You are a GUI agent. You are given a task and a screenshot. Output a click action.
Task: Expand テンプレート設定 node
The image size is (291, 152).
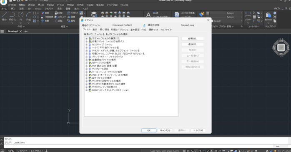86,69
